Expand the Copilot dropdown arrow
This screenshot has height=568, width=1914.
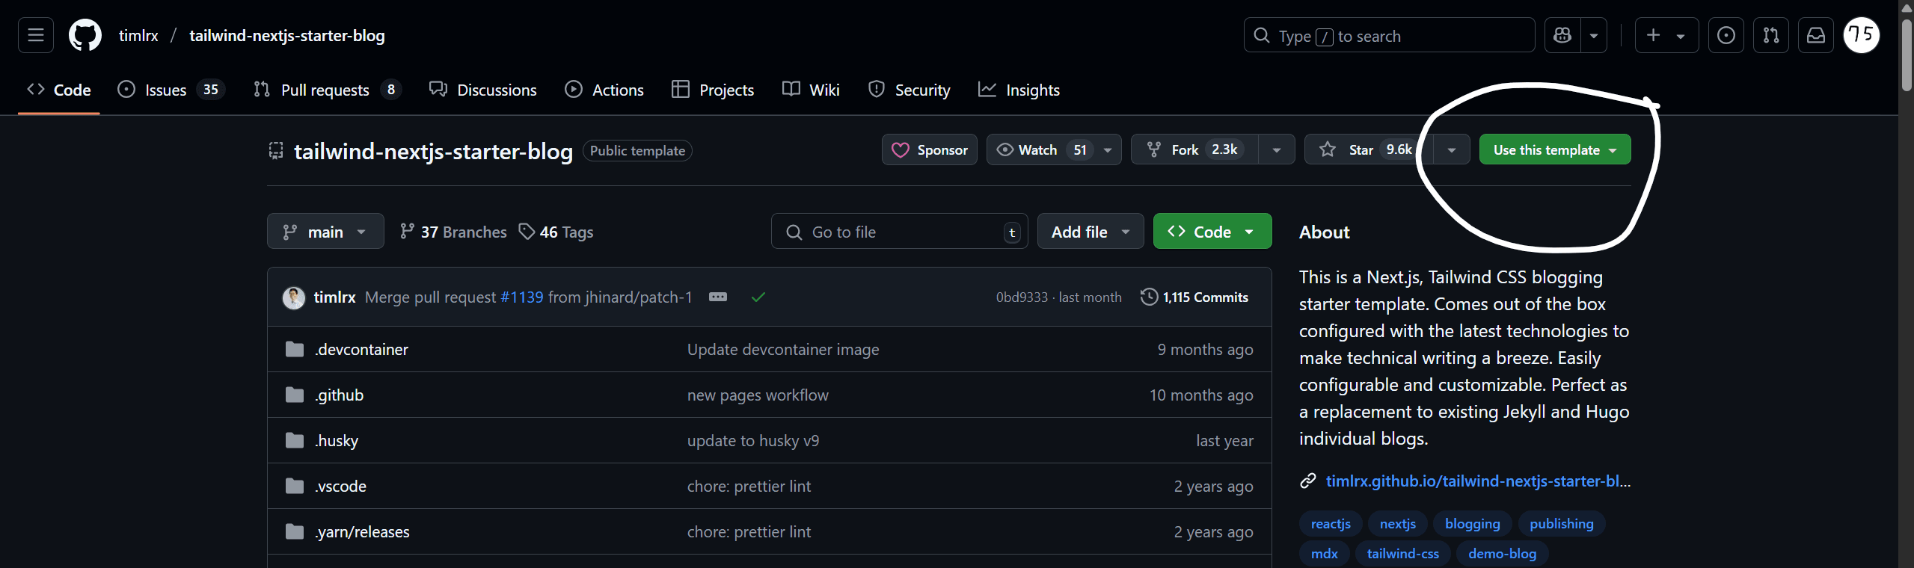[1594, 35]
